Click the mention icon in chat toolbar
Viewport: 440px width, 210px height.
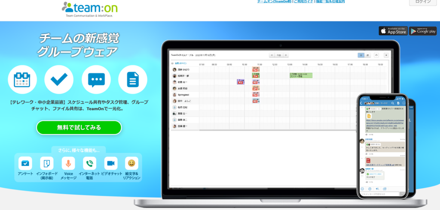(x=370, y=189)
